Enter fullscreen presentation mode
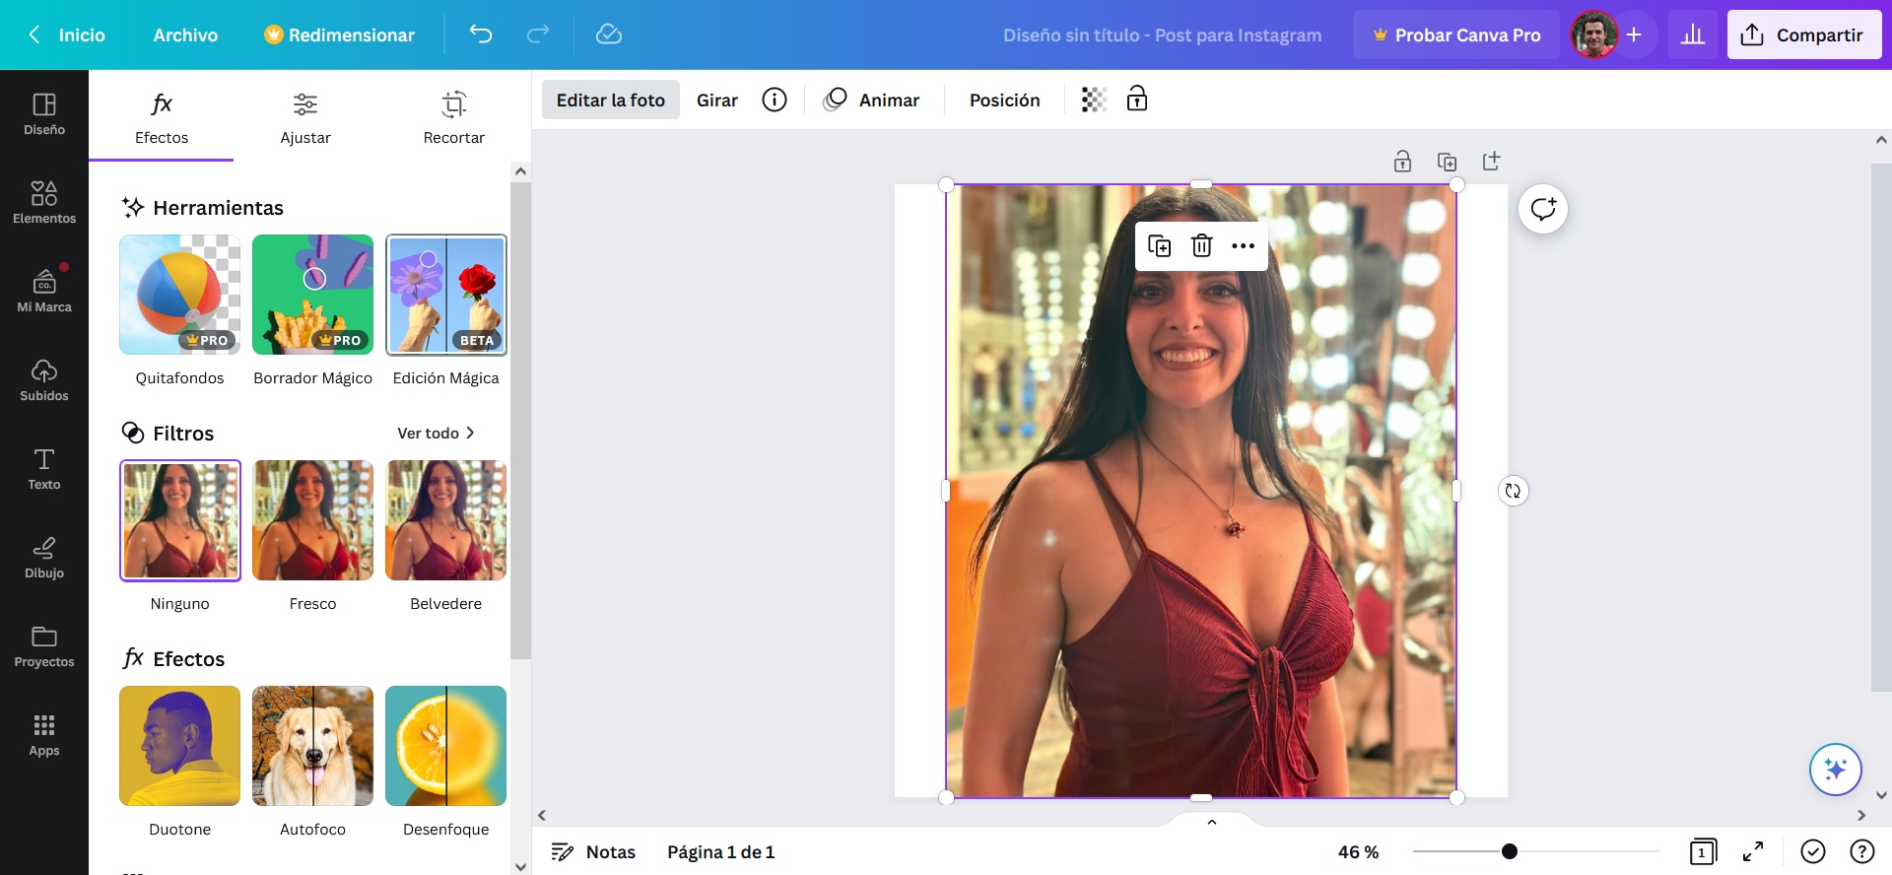Image resolution: width=1892 pixels, height=875 pixels. 1753,851
